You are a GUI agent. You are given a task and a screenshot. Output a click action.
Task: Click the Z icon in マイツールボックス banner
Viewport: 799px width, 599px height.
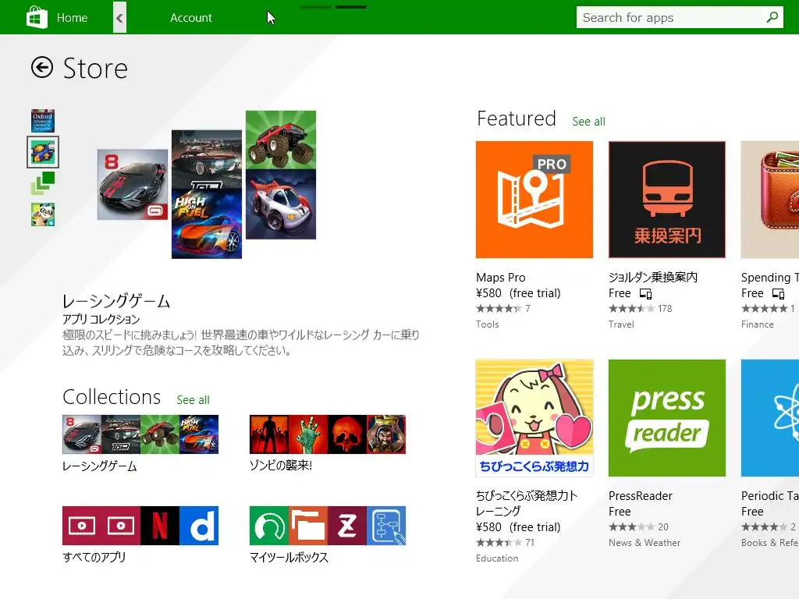[347, 526]
